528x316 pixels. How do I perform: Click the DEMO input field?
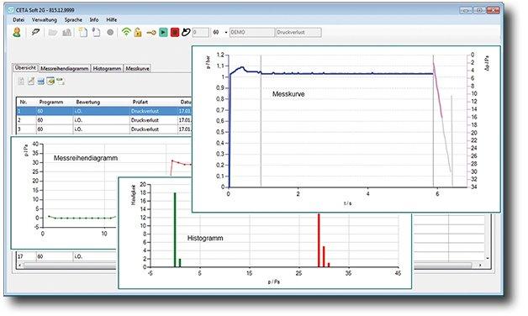[252, 32]
